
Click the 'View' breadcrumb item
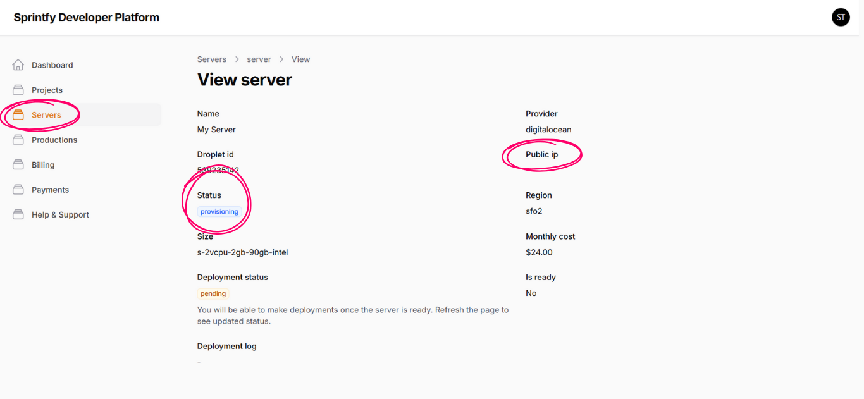pos(300,59)
